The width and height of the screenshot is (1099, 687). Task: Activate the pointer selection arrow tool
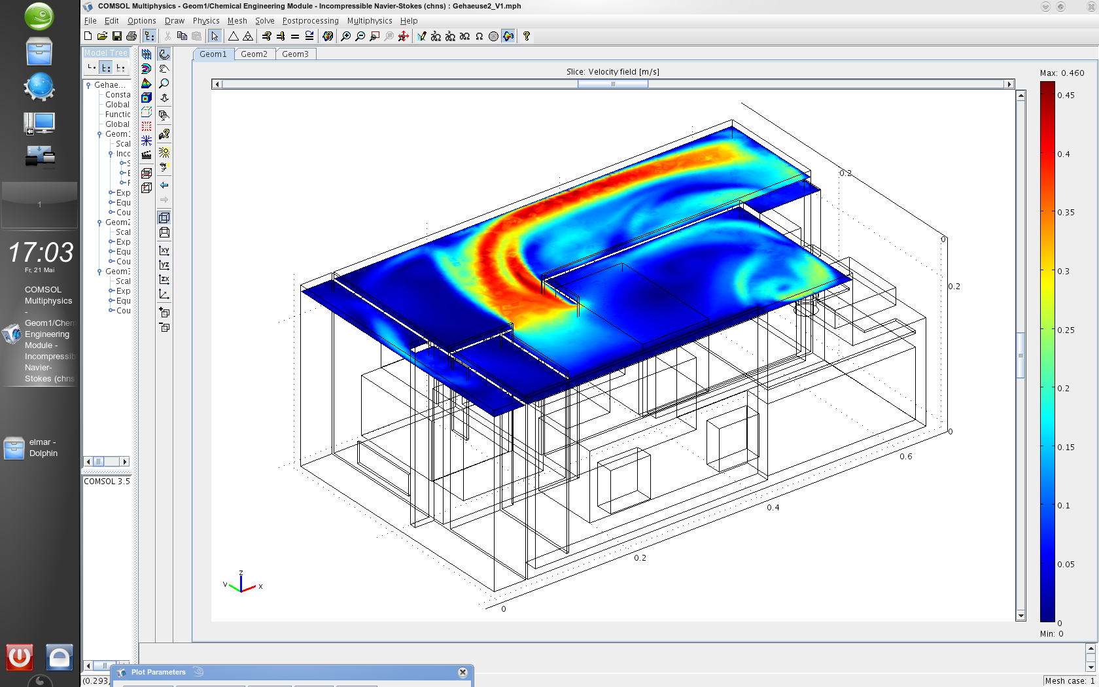(x=215, y=36)
